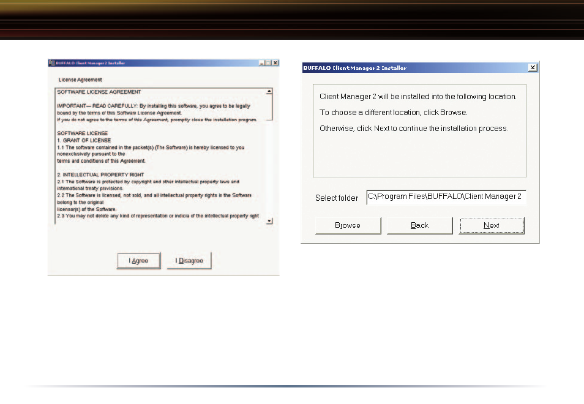This screenshot has height=404, width=584.
Task: Close the install location dialog
Action: coord(533,67)
